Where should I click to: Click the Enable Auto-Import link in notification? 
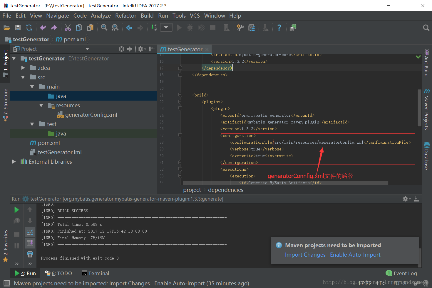point(355,255)
